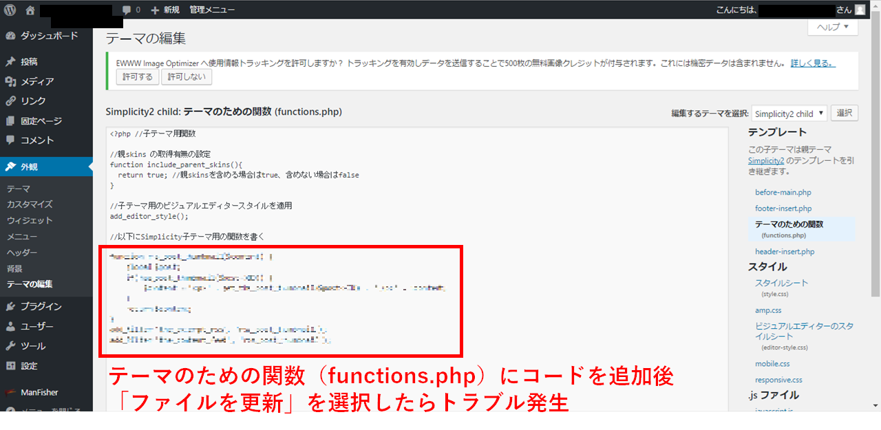Open the theme selection dropdown Simplicity2 child
Image resolution: width=881 pixels, height=430 pixels.
pyautogui.click(x=789, y=114)
